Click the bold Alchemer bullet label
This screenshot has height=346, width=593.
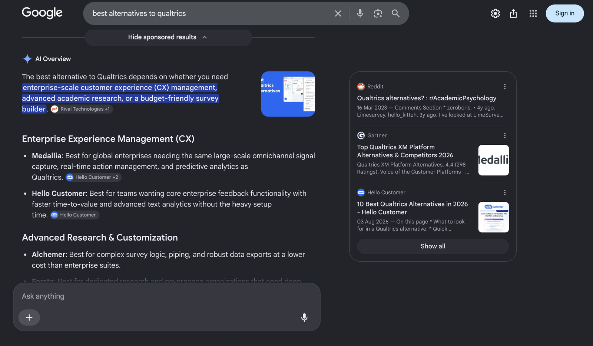click(x=49, y=255)
